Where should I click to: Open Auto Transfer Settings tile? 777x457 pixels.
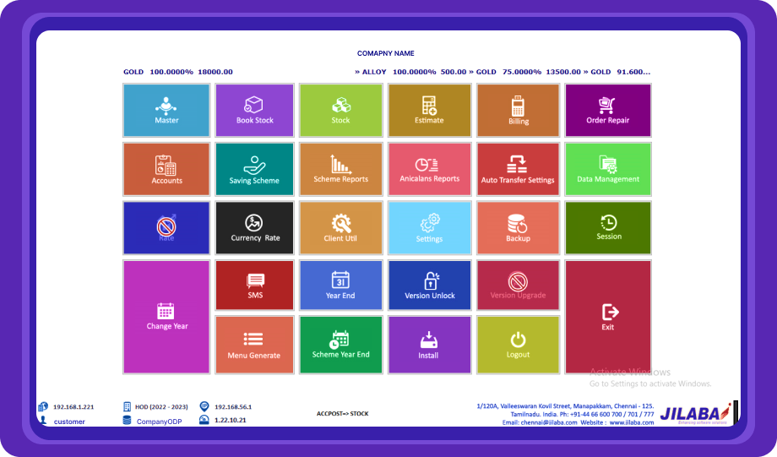[x=518, y=170]
